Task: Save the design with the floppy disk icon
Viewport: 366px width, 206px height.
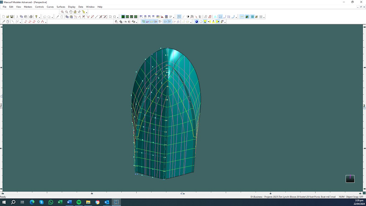Action: coord(12,17)
